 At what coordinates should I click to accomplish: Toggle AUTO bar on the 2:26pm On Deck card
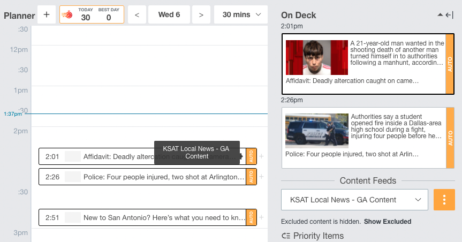coord(450,138)
